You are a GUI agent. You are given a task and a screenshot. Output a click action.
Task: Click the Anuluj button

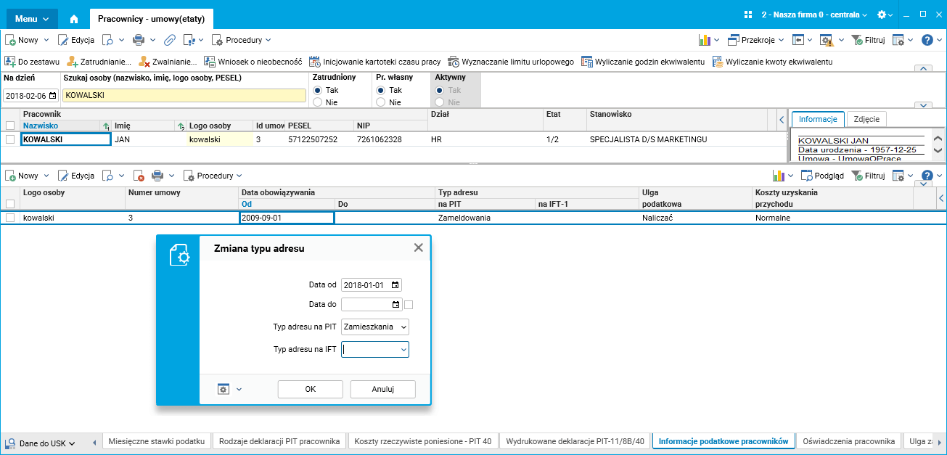[x=382, y=389]
